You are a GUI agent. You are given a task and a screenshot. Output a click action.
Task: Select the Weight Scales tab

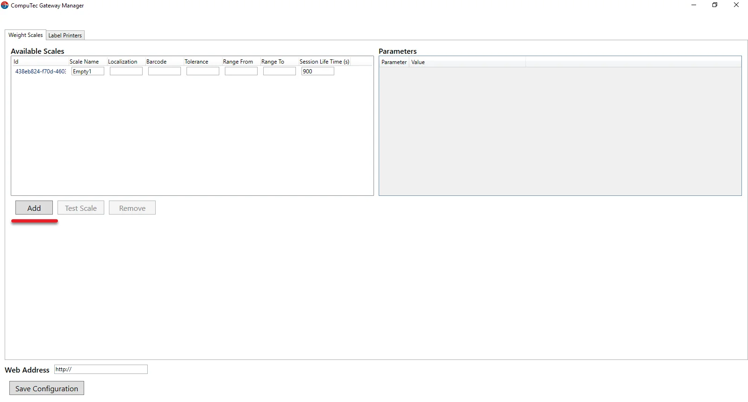coord(25,35)
